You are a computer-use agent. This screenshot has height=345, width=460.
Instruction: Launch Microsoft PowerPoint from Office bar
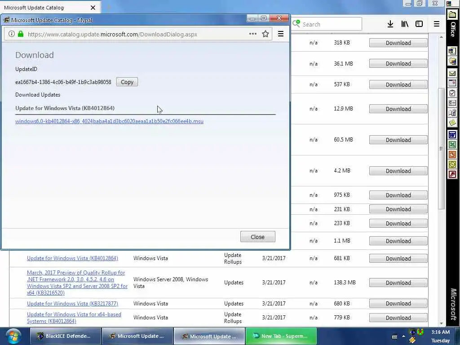pos(452,155)
